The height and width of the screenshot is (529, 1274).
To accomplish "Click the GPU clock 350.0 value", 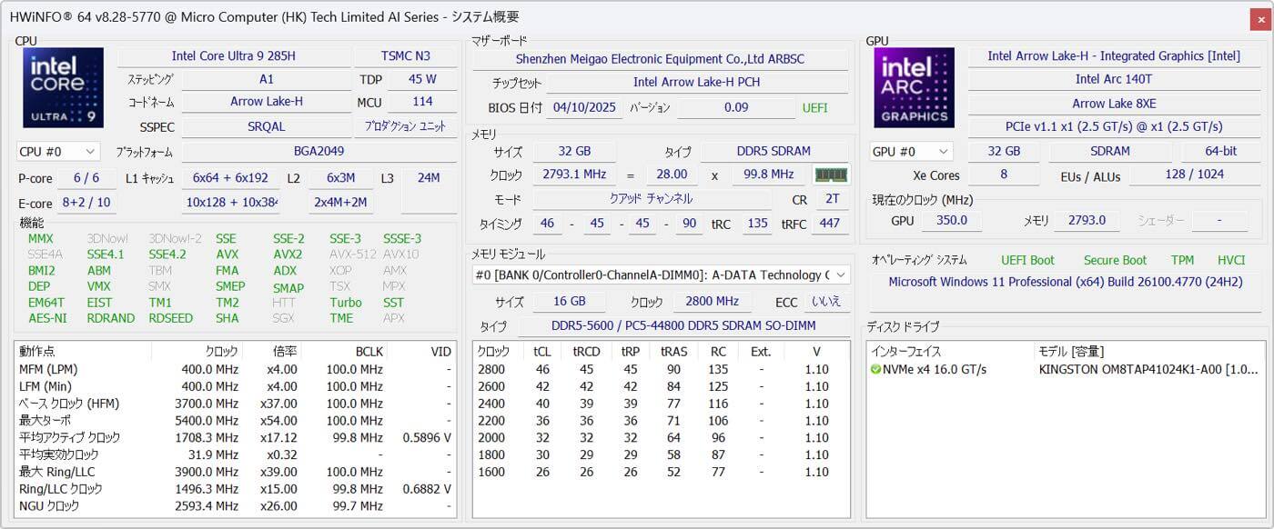I will pos(954,220).
